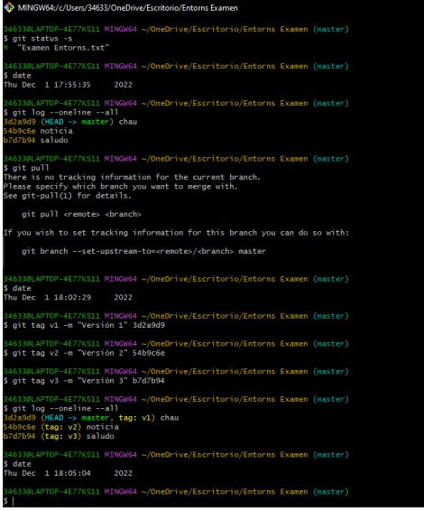Click the date output "Thu Dec 1 18:05:04 2022"
The width and height of the screenshot is (424, 511).
(x=68, y=473)
